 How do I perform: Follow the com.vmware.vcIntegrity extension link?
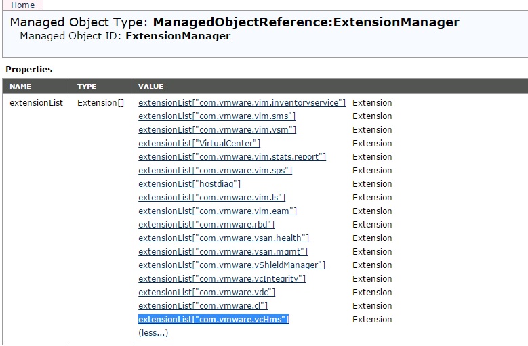coord(222,279)
